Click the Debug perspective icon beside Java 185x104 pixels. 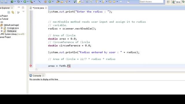click(x=183, y=1)
